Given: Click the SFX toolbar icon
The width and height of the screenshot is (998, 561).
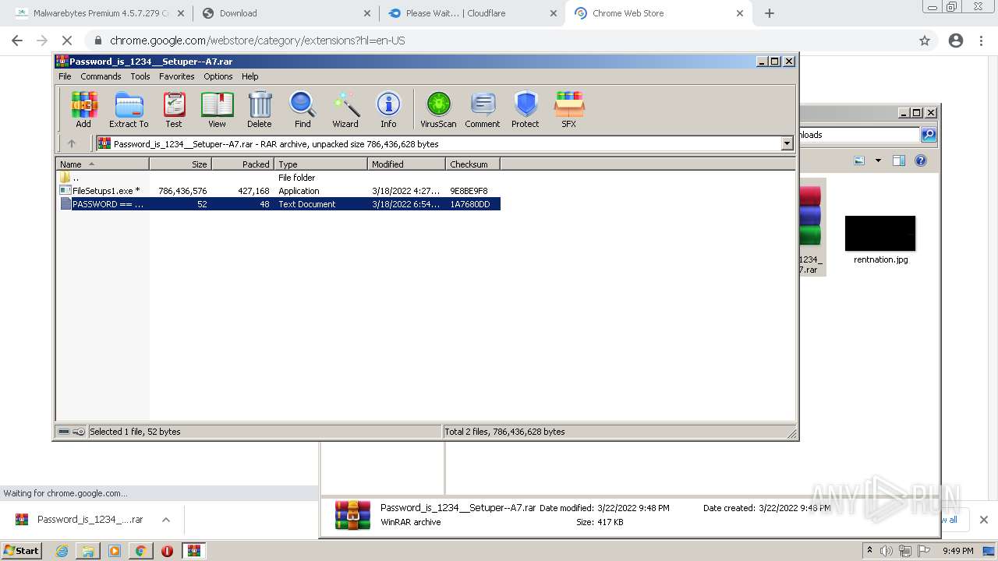Looking at the screenshot, I should 569,110.
